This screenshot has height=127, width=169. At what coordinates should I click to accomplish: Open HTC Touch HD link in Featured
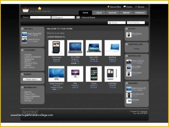pos(138,94)
